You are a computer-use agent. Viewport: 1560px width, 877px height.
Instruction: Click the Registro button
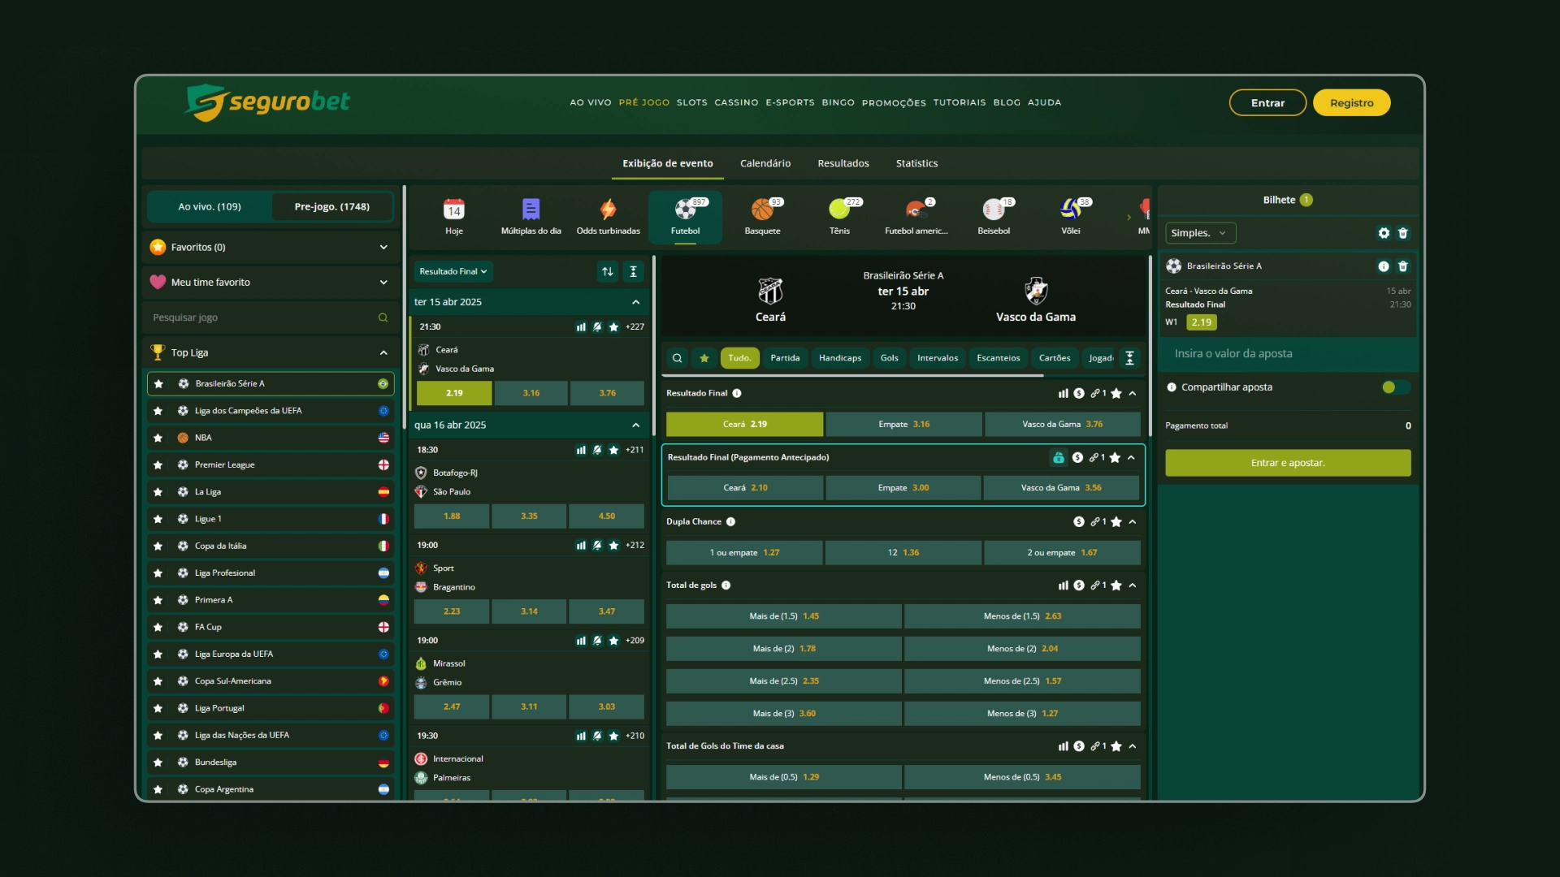tap(1351, 103)
